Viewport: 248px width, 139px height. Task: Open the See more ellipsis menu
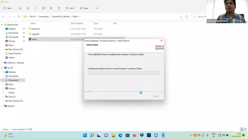pos(97,8)
